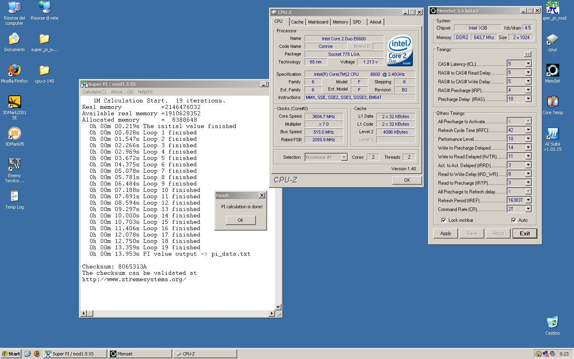Click the Super PI window title icon

[x=84, y=84]
